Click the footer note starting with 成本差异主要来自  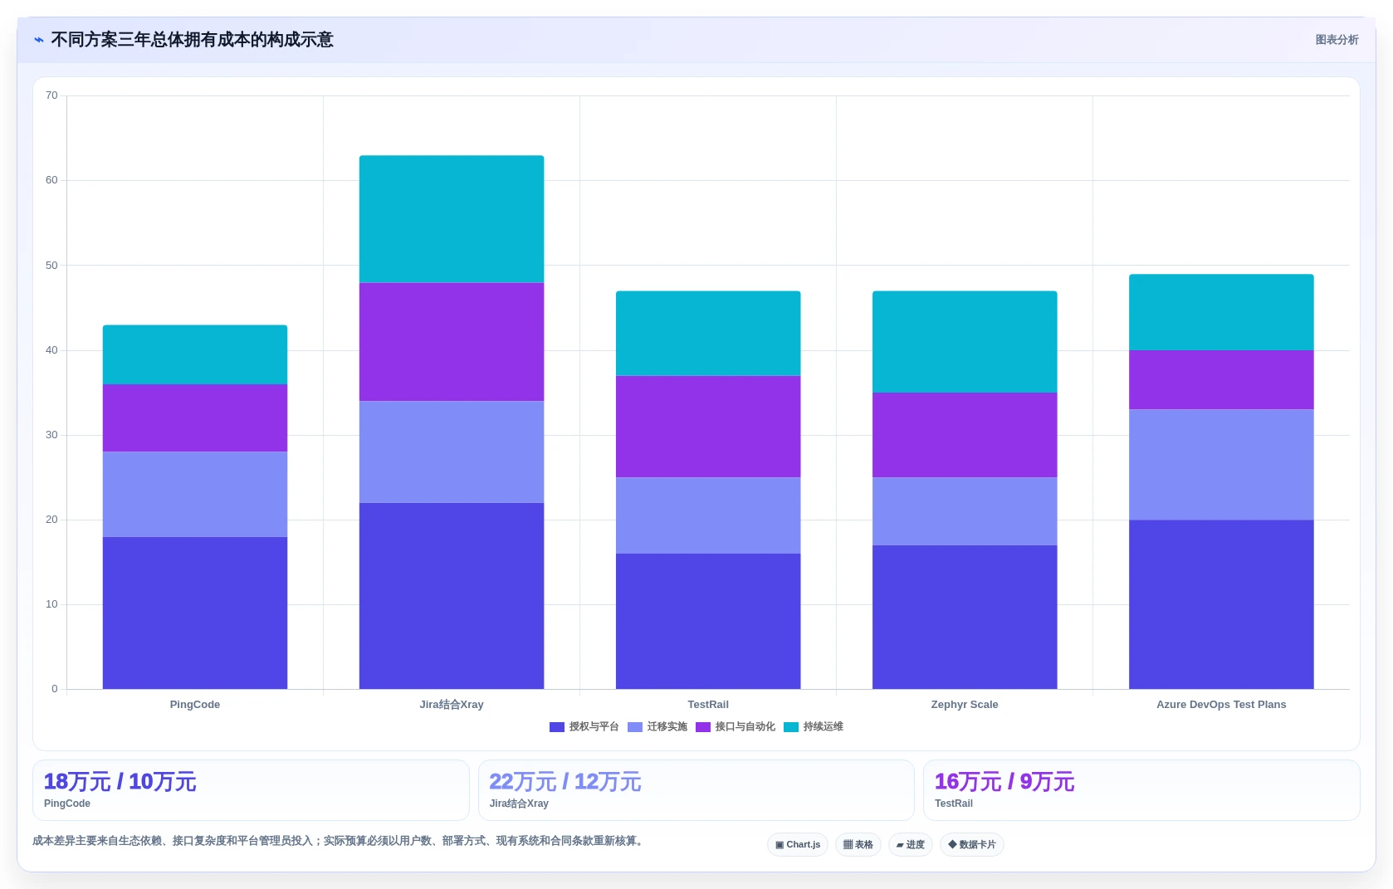tap(340, 841)
